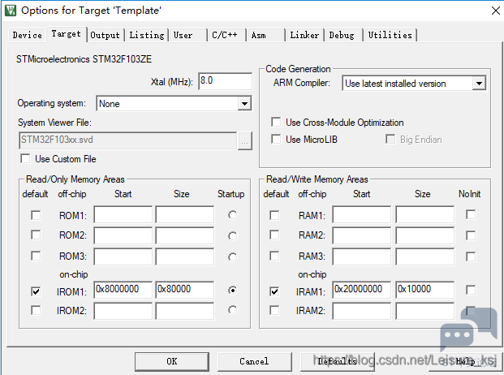Check the RAM2 default checkbox
The width and height of the screenshot is (504, 375).
[274, 235]
